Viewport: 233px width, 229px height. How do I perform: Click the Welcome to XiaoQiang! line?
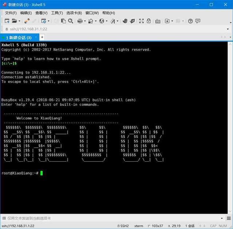click(x=39, y=118)
